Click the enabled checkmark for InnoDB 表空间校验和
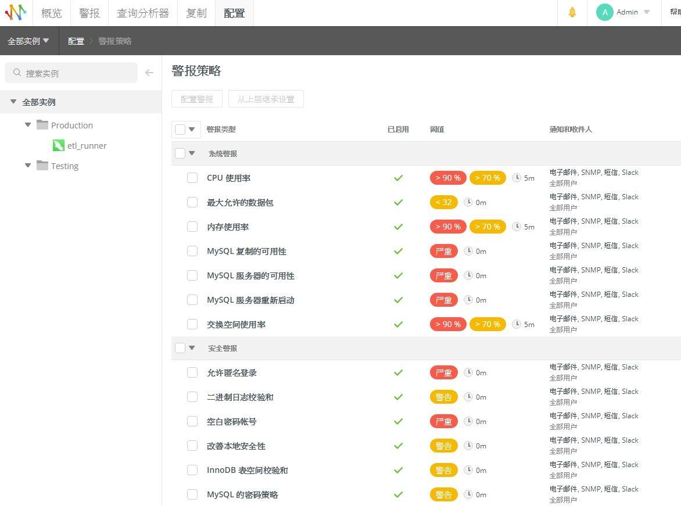The height and width of the screenshot is (506, 681). click(x=398, y=470)
